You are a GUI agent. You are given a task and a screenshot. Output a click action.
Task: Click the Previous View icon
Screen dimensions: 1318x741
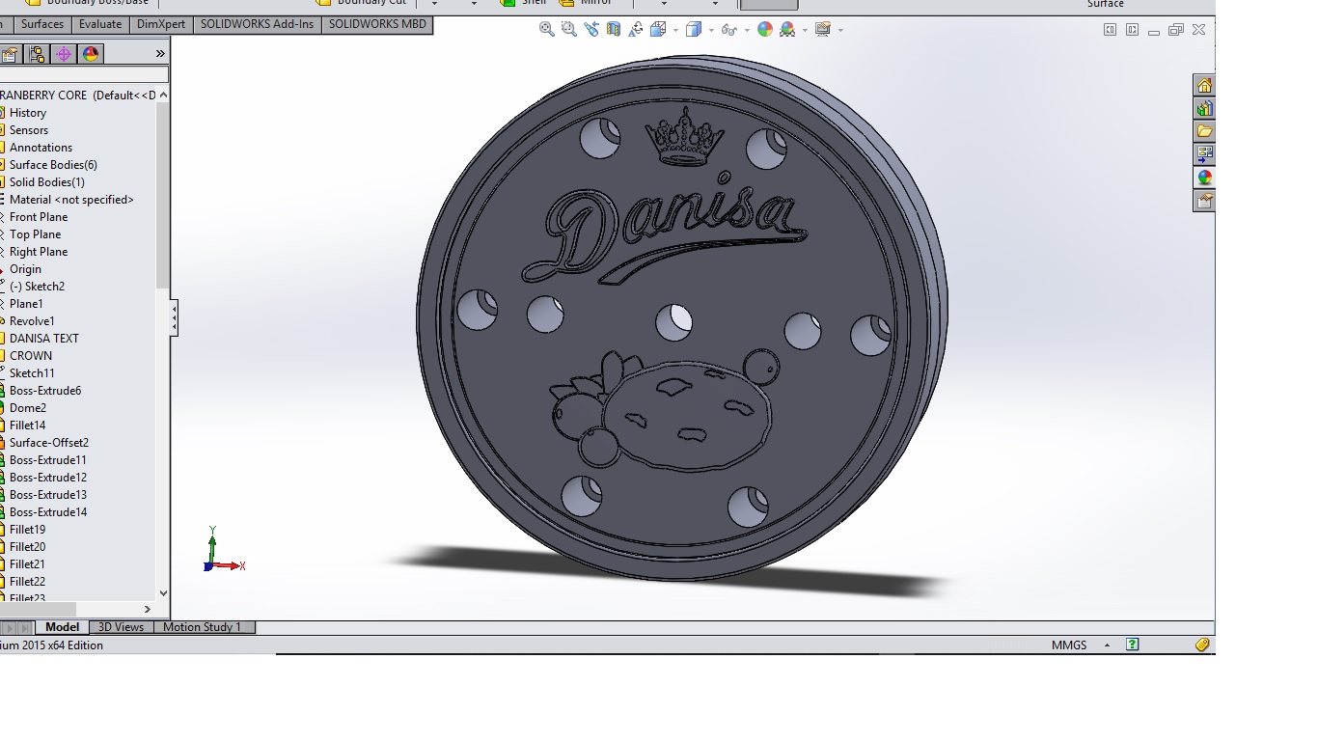click(591, 30)
